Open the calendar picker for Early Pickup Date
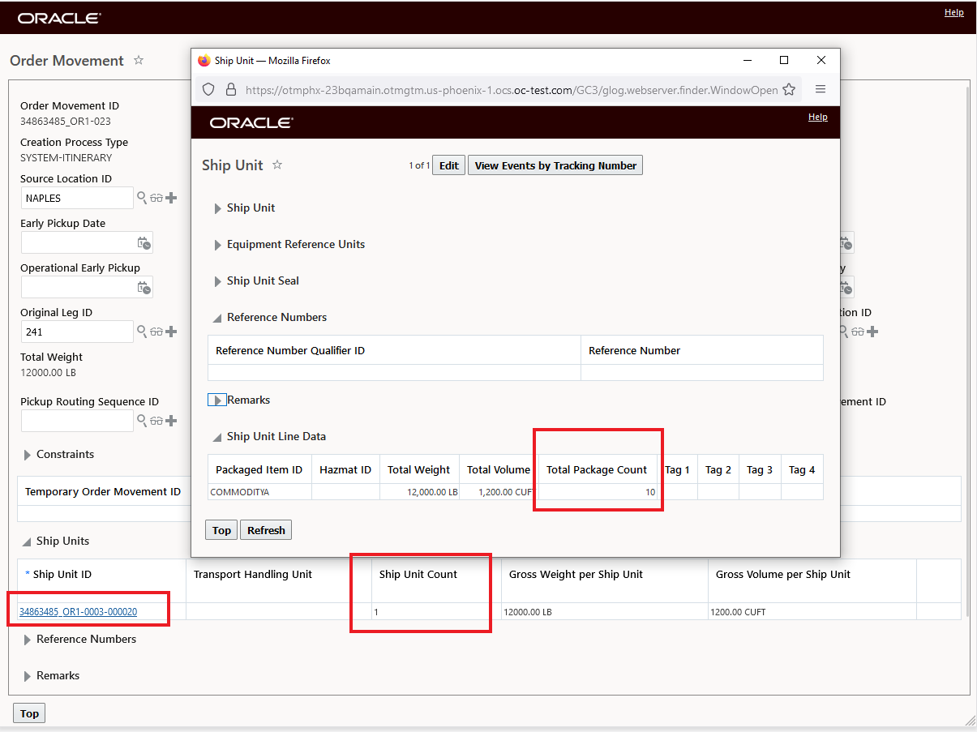 144,242
